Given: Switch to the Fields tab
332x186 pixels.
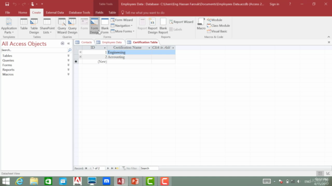Looking at the screenshot, I should click(99, 12).
